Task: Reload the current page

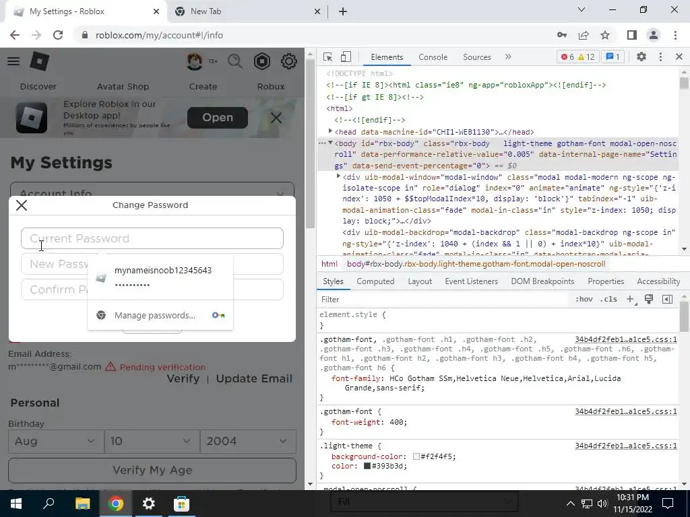Action: pyautogui.click(x=58, y=35)
